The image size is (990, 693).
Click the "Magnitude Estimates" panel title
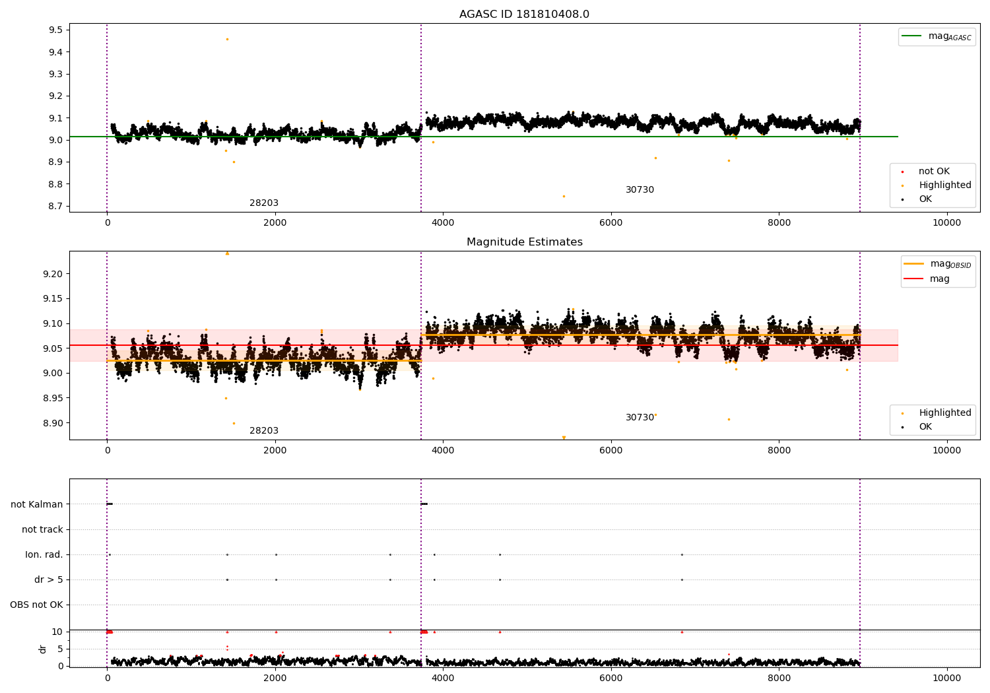[524, 242]
